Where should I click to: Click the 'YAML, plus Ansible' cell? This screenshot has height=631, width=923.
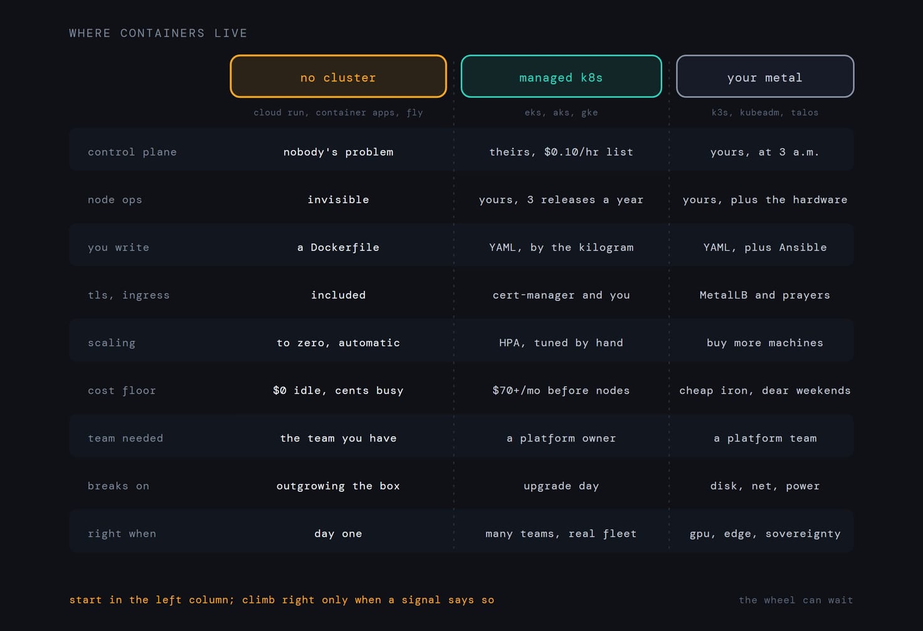[x=765, y=247]
